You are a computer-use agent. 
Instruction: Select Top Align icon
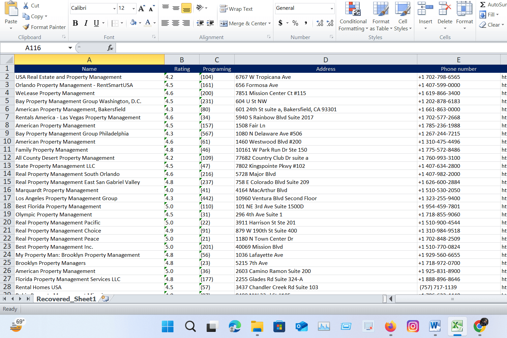pyautogui.click(x=166, y=7)
